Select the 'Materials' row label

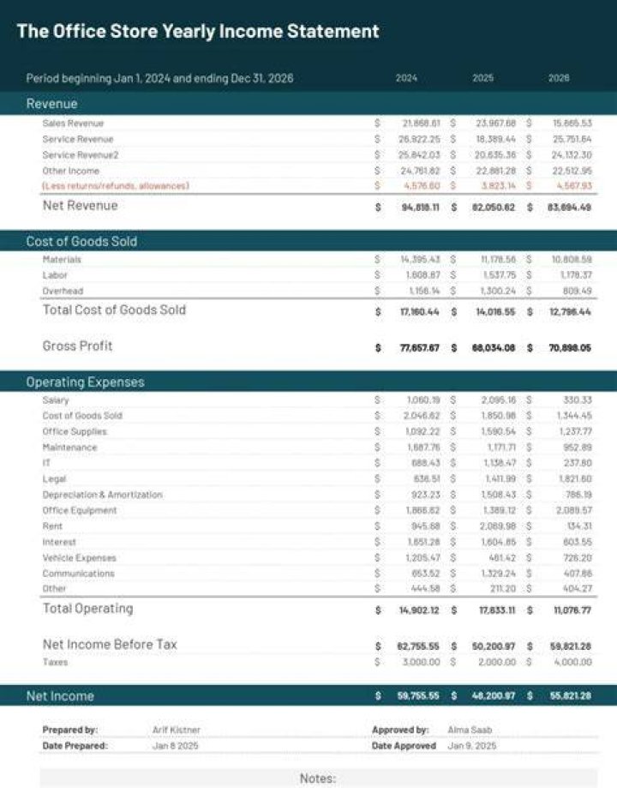62,259
